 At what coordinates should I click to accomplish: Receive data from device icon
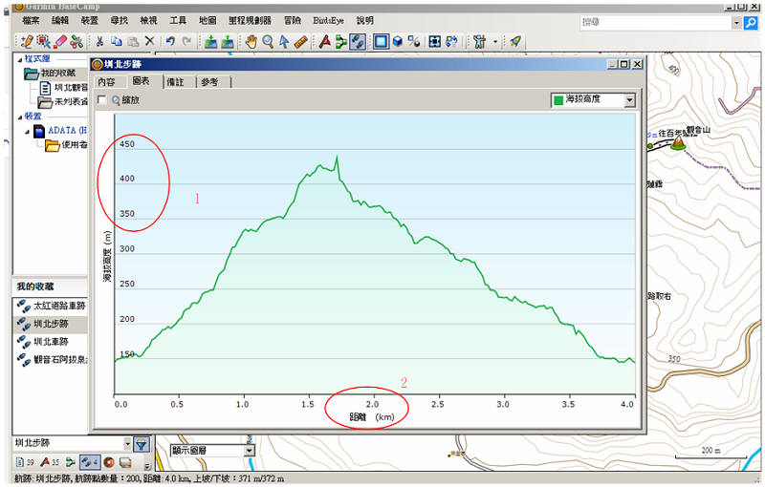pyautogui.click(x=228, y=42)
